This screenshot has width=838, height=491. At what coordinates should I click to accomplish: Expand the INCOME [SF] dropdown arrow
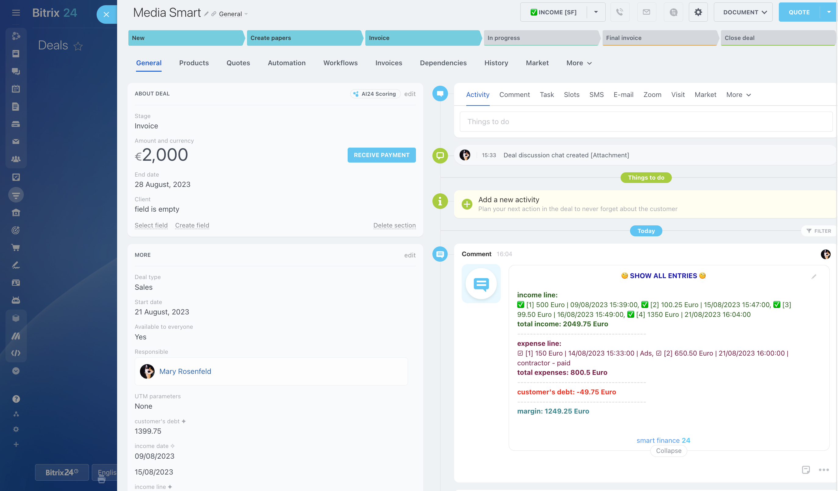coord(596,12)
